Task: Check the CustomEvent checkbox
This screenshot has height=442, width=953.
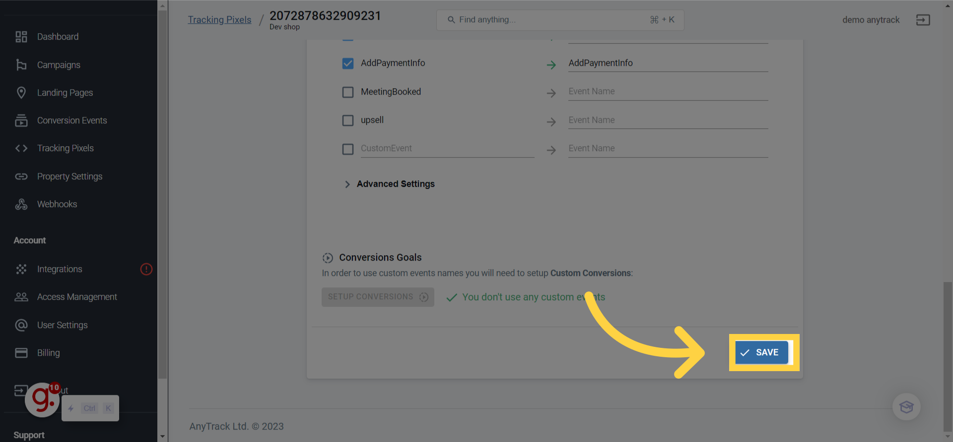Action: [x=348, y=149]
